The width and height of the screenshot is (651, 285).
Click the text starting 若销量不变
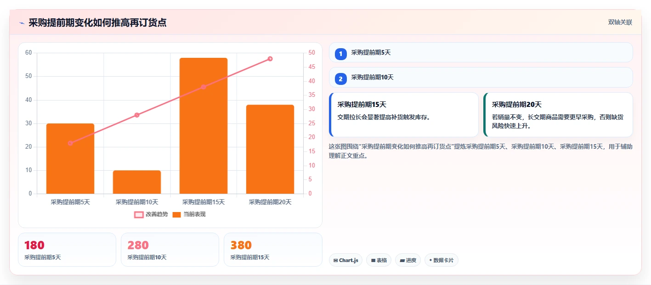click(x=558, y=122)
